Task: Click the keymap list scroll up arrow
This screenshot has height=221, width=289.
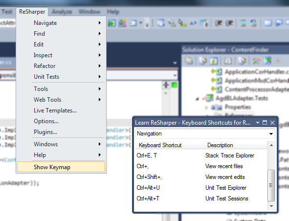Action: click(271, 145)
